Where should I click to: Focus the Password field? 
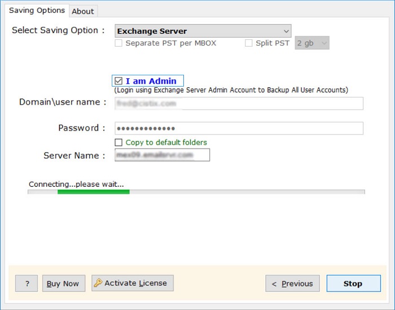pyautogui.click(x=239, y=128)
